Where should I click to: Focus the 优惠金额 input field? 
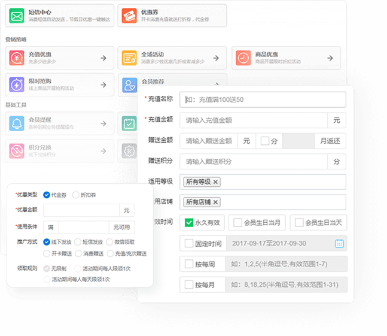tap(81, 210)
